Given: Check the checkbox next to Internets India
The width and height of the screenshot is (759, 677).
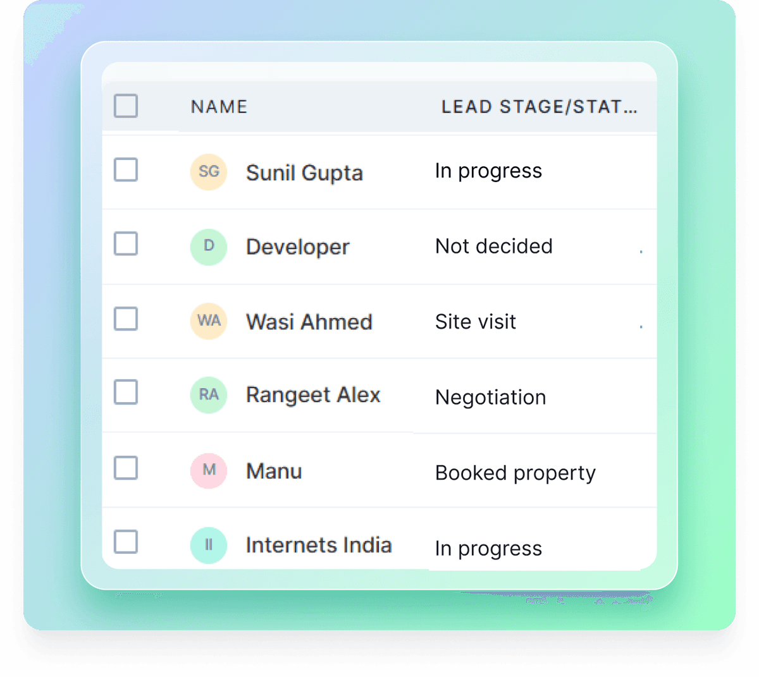Looking at the screenshot, I should click(x=125, y=542).
